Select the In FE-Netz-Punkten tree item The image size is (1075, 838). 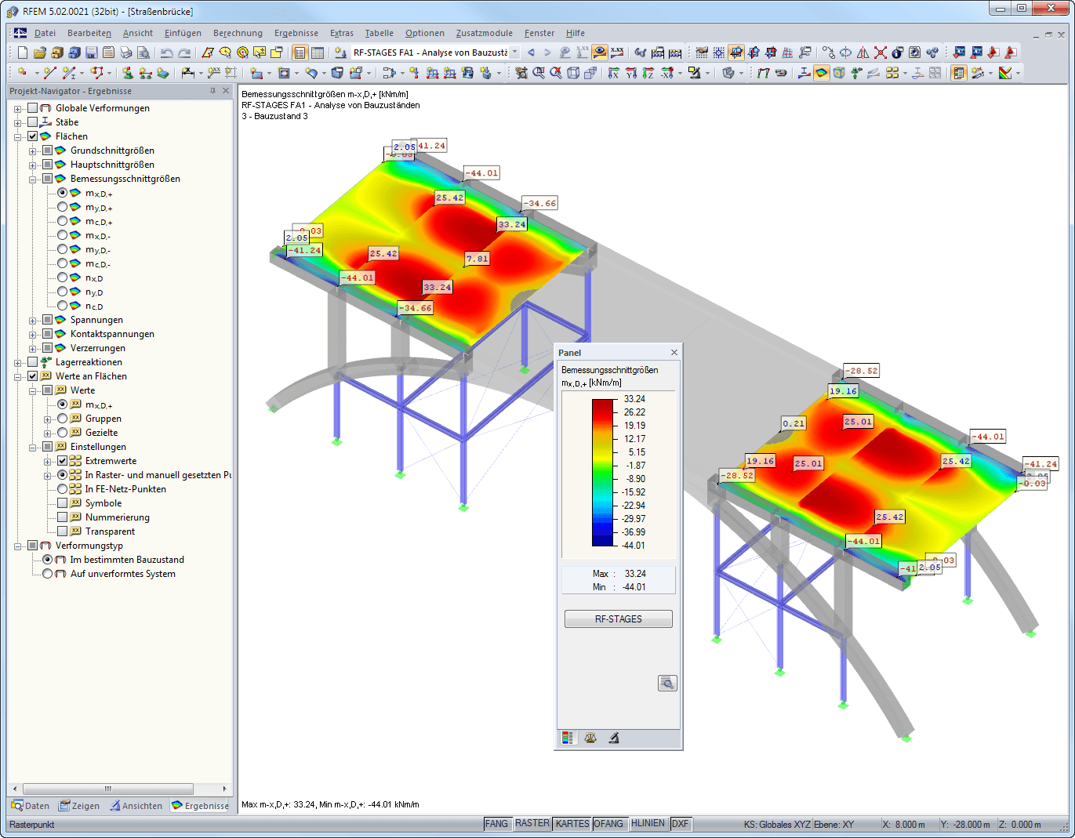click(x=125, y=489)
